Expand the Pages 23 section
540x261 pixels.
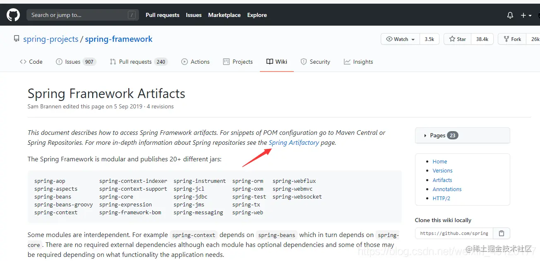click(462, 135)
